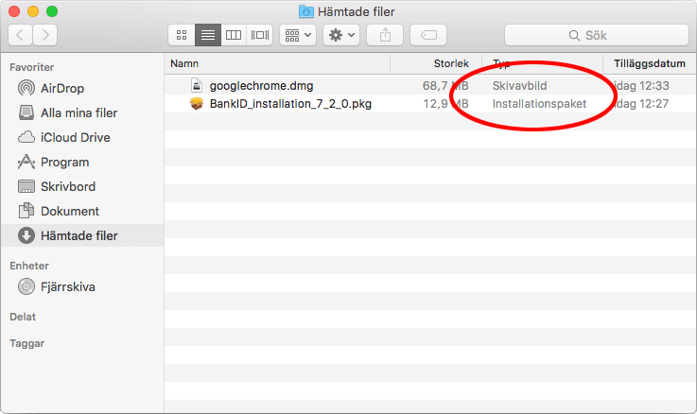Click the Alla mina filer icon
Screen dimensions: 697x414
26,112
